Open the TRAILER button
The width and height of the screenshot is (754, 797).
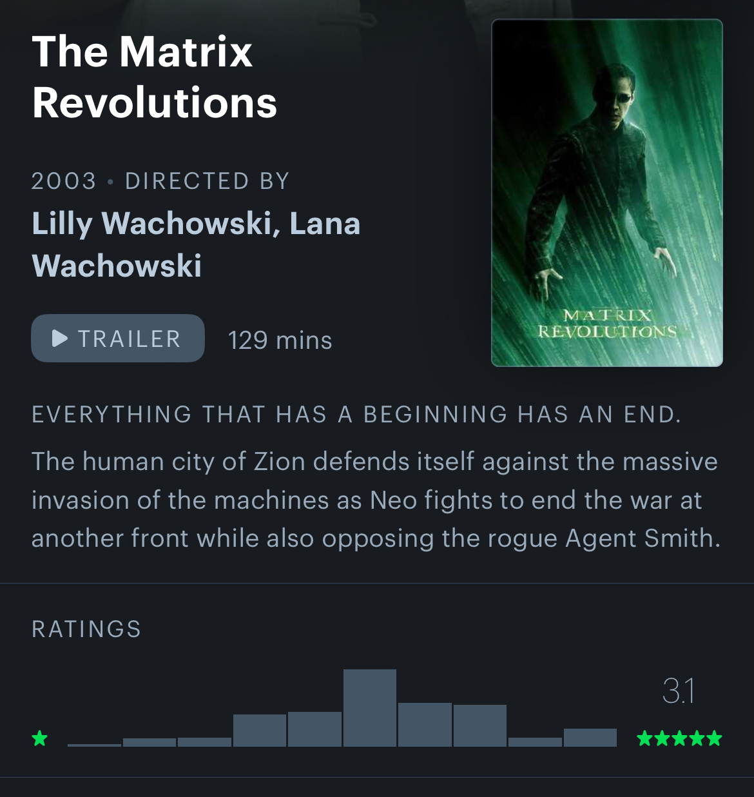[x=118, y=339]
